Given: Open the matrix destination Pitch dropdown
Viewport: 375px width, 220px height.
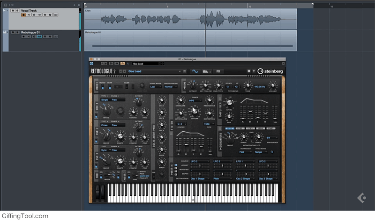Looking at the screenshot, I should [x=222, y=179].
